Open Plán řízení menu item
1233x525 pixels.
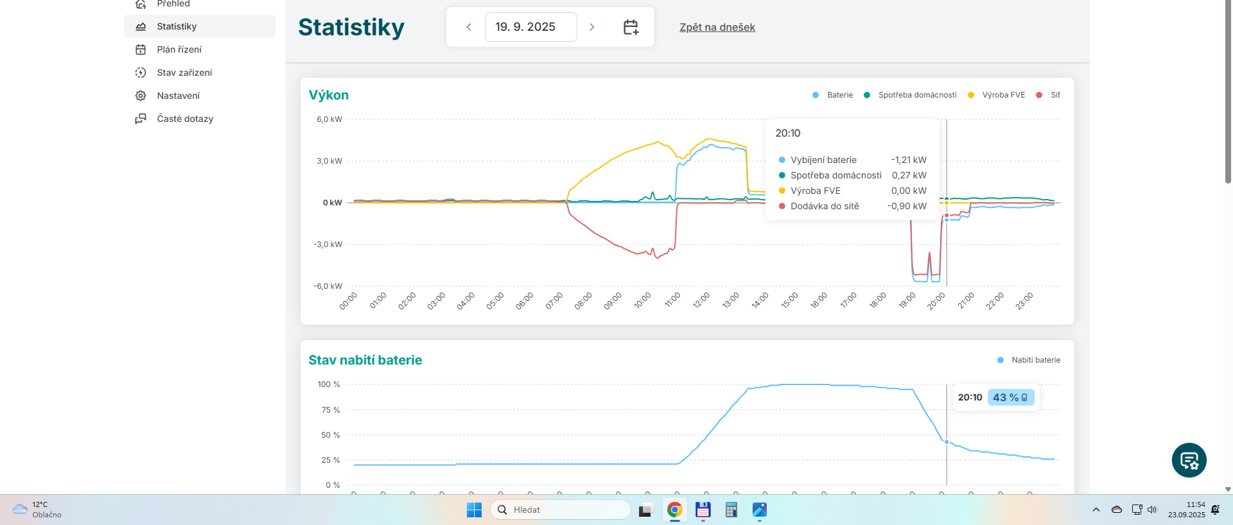point(179,49)
